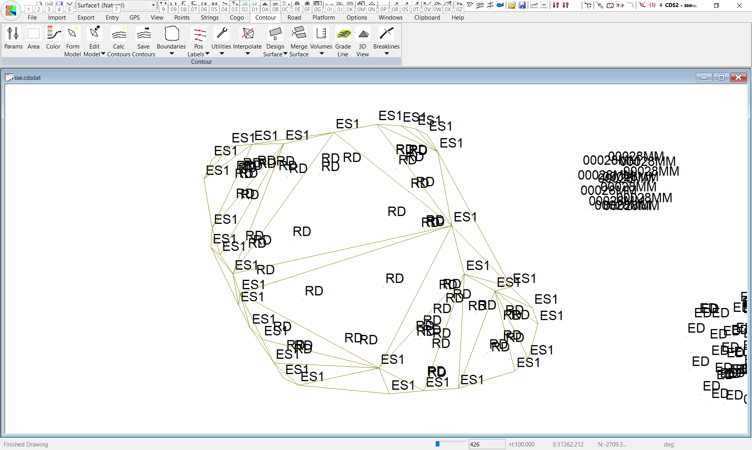Open the Surface1 (Natural) surface dropdown
This screenshot has width=752, height=450.
point(153,5)
